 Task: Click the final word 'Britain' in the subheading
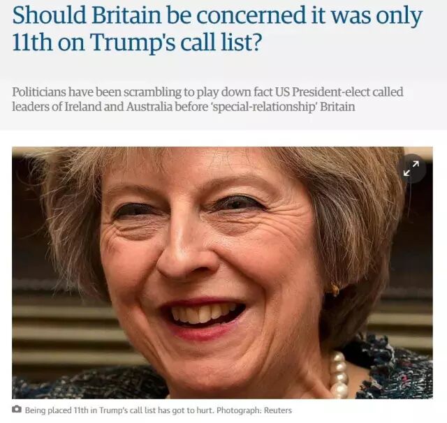tap(337, 107)
